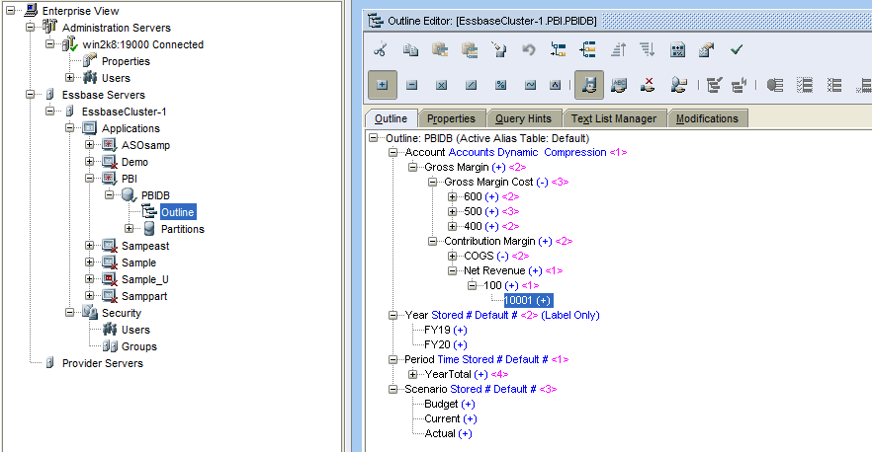This screenshot has height=452, width=872.
Task: Verify the outline with green checkmark
Action: tap(737, 50)
